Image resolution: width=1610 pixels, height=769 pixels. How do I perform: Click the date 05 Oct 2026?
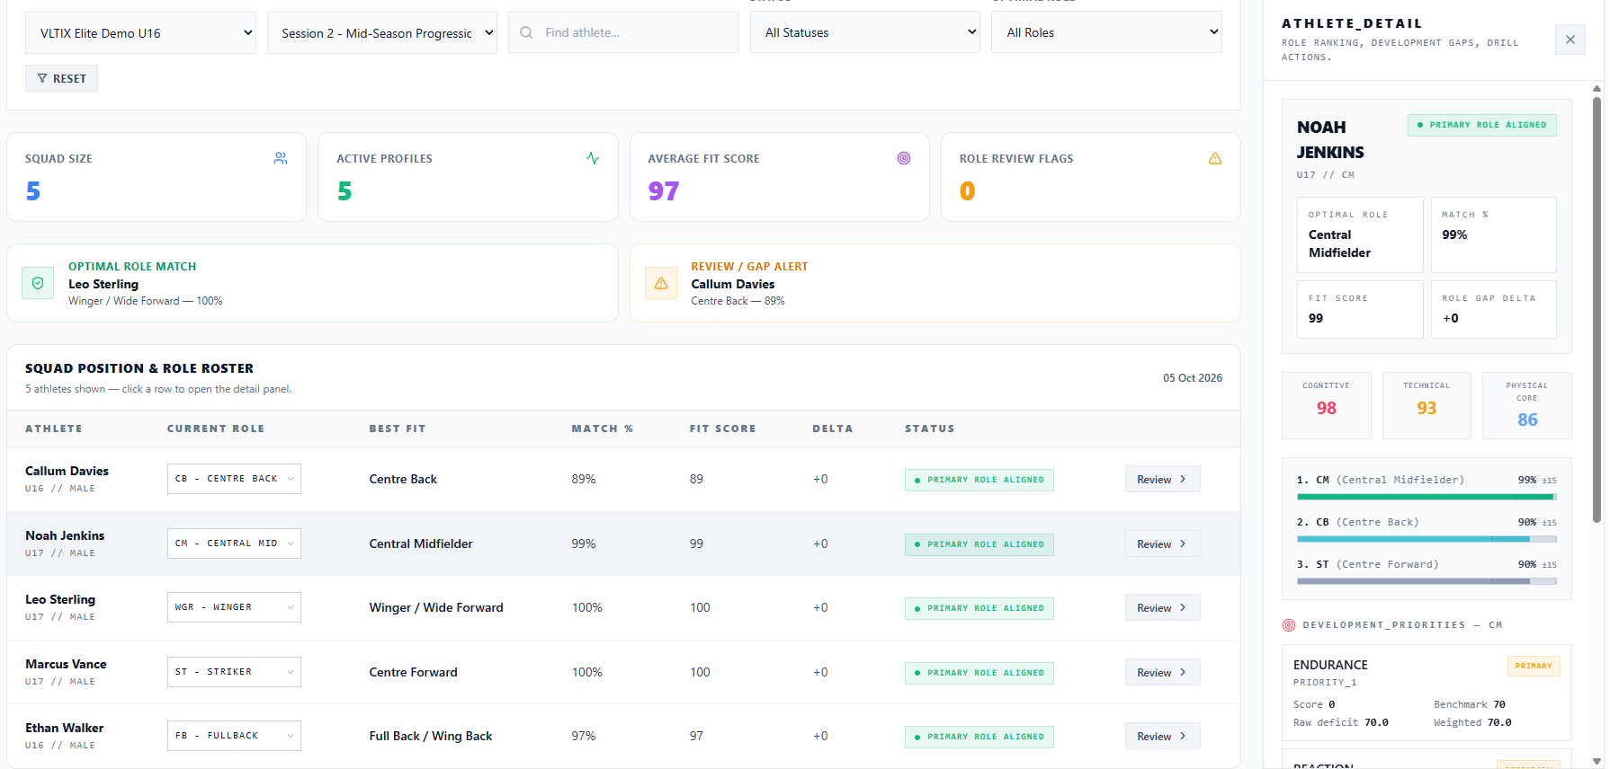[1193, 378]
